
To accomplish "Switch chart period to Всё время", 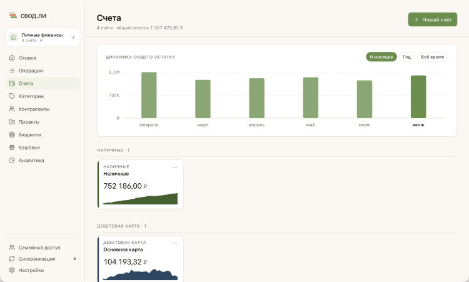I will 433,57.
